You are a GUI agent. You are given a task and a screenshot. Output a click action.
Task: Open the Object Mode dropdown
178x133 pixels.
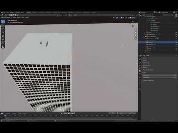coord(6,18)
